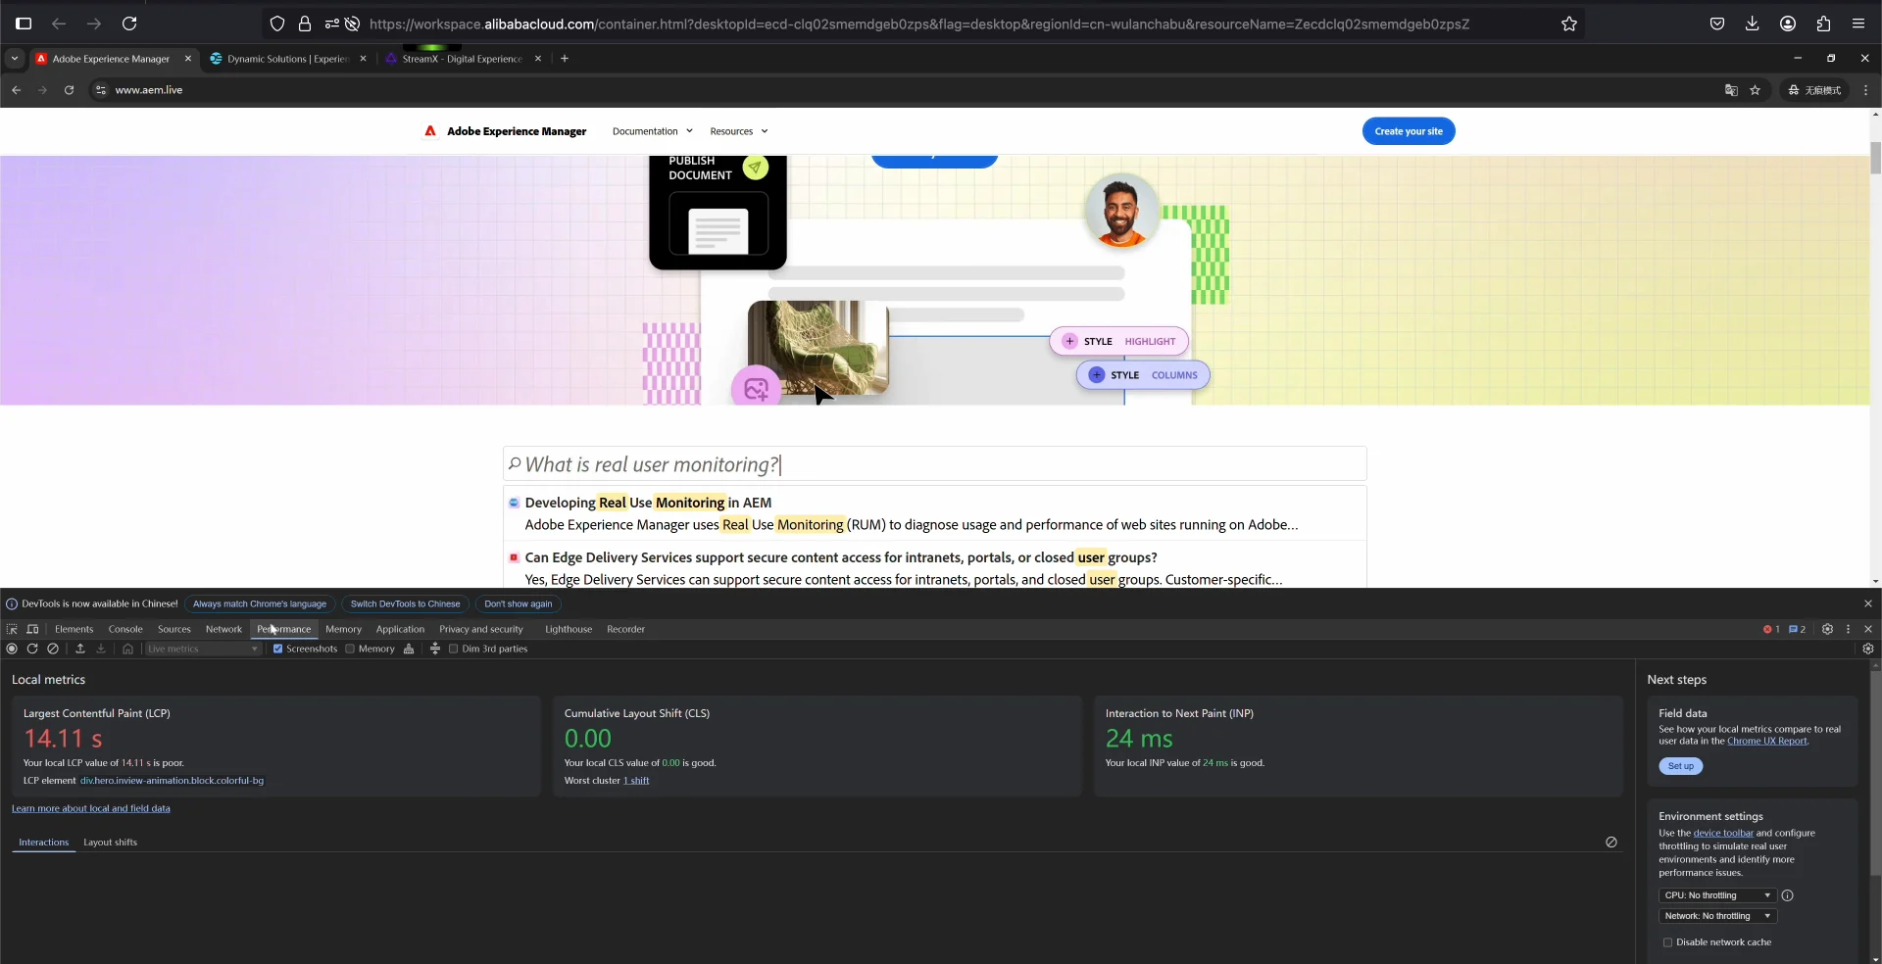Image resolution: width=1882 pixels, height=964 pixels.
Task: Click Switch DevTools to Chinese button
Action: click(x=405, y=603)
